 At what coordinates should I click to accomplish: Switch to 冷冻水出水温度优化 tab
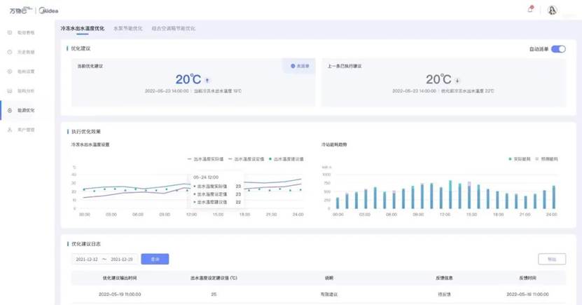click(x=83, y=28)
